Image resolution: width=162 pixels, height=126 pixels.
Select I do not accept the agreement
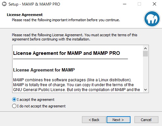(x=39, y=106)
